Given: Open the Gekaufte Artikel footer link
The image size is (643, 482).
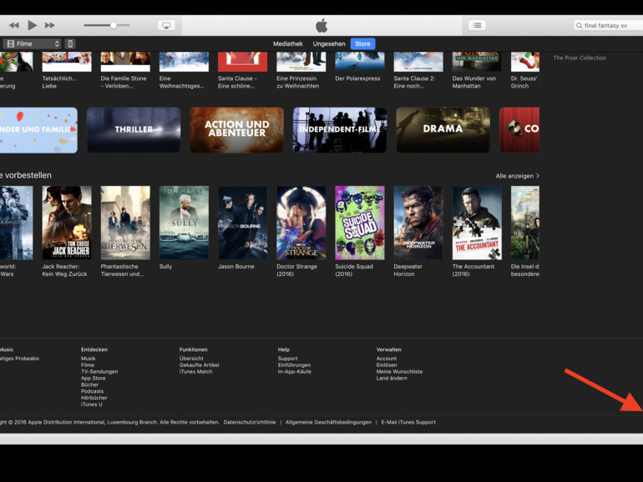Looking at the screenshot, I should pyautogui.click(x=200, y=365).
